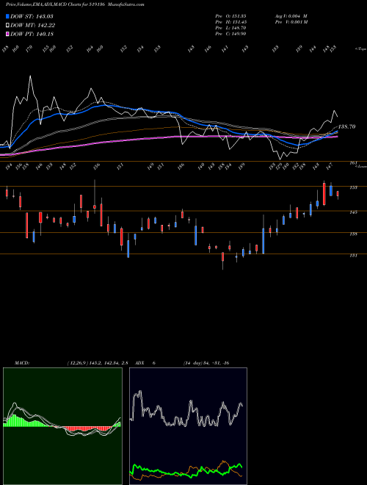Click the last red candlestick on the right

point(338,194)
